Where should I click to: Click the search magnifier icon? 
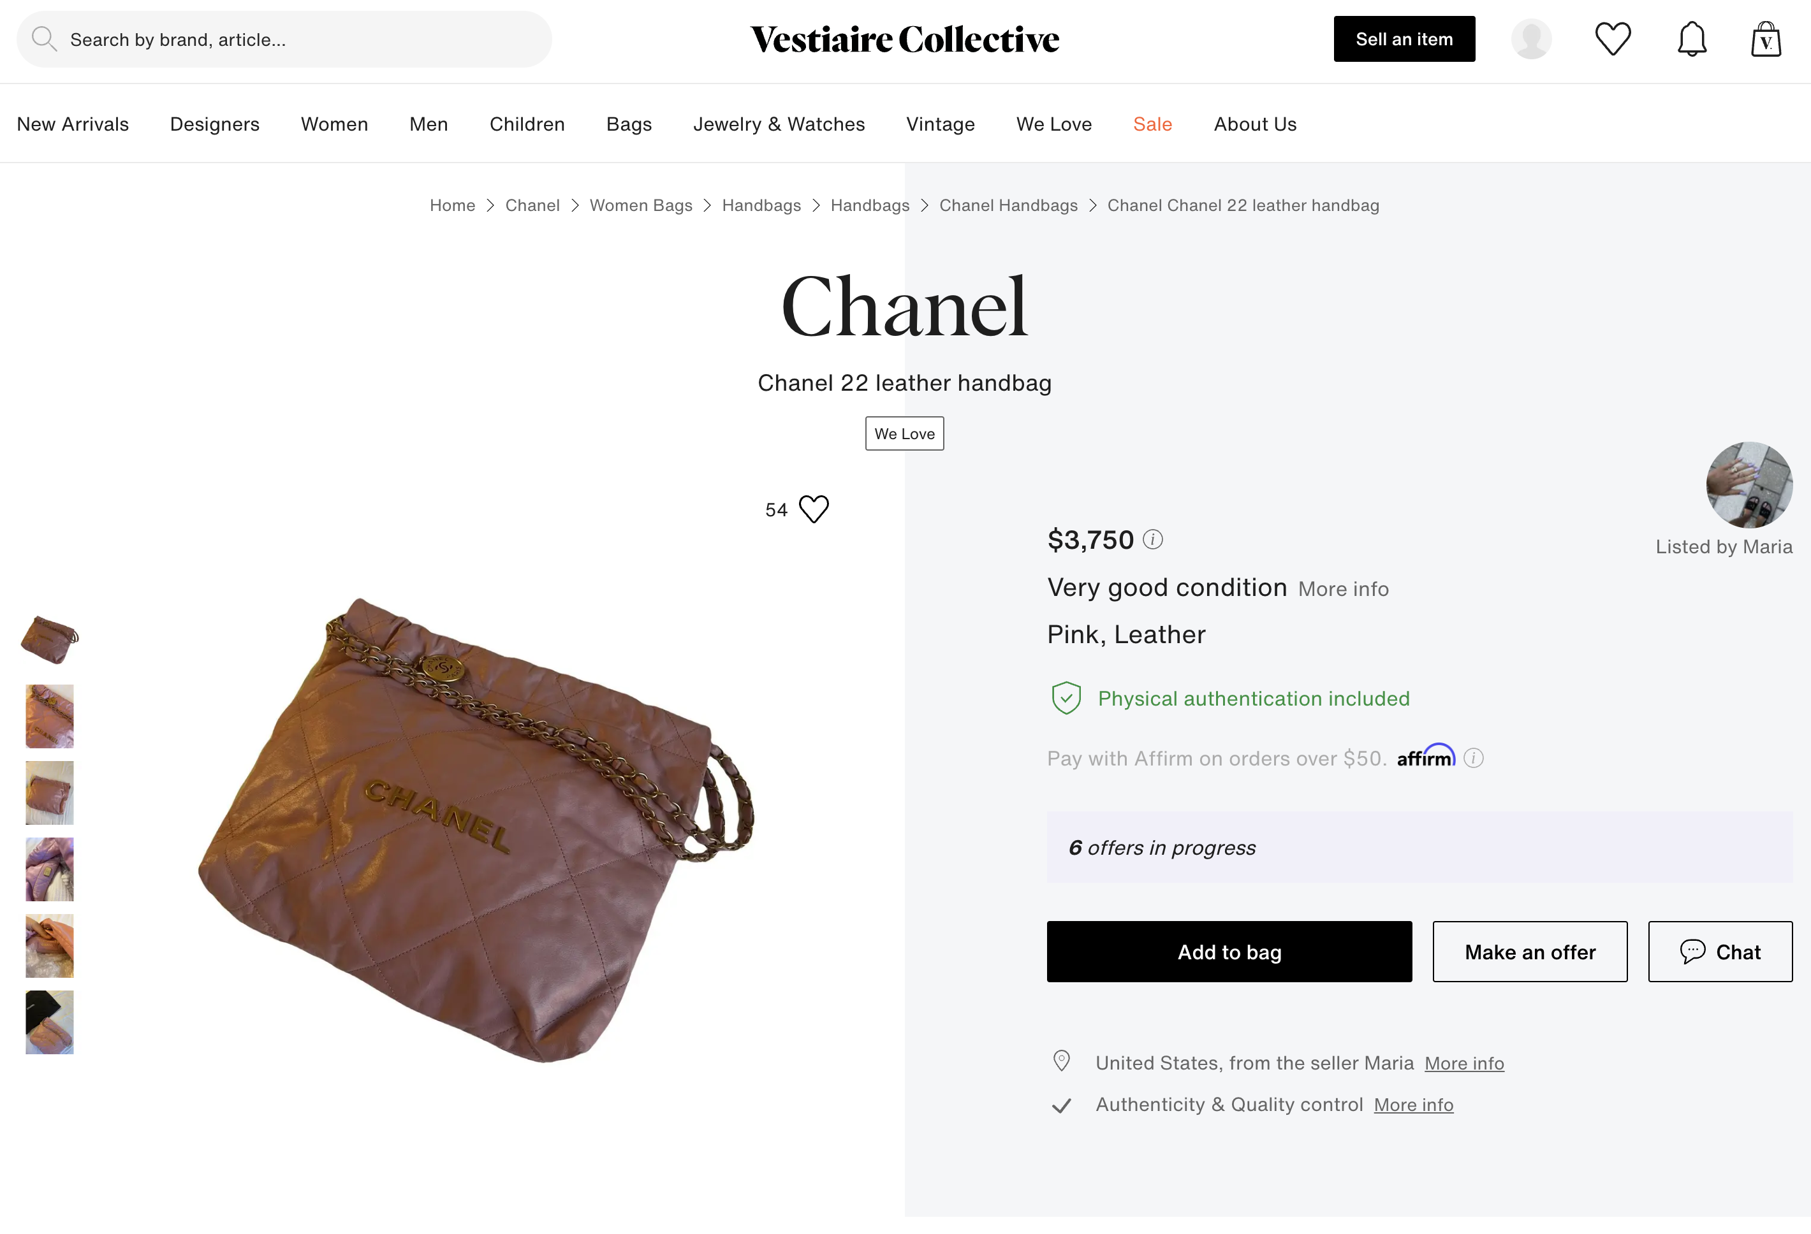point(43,39)
